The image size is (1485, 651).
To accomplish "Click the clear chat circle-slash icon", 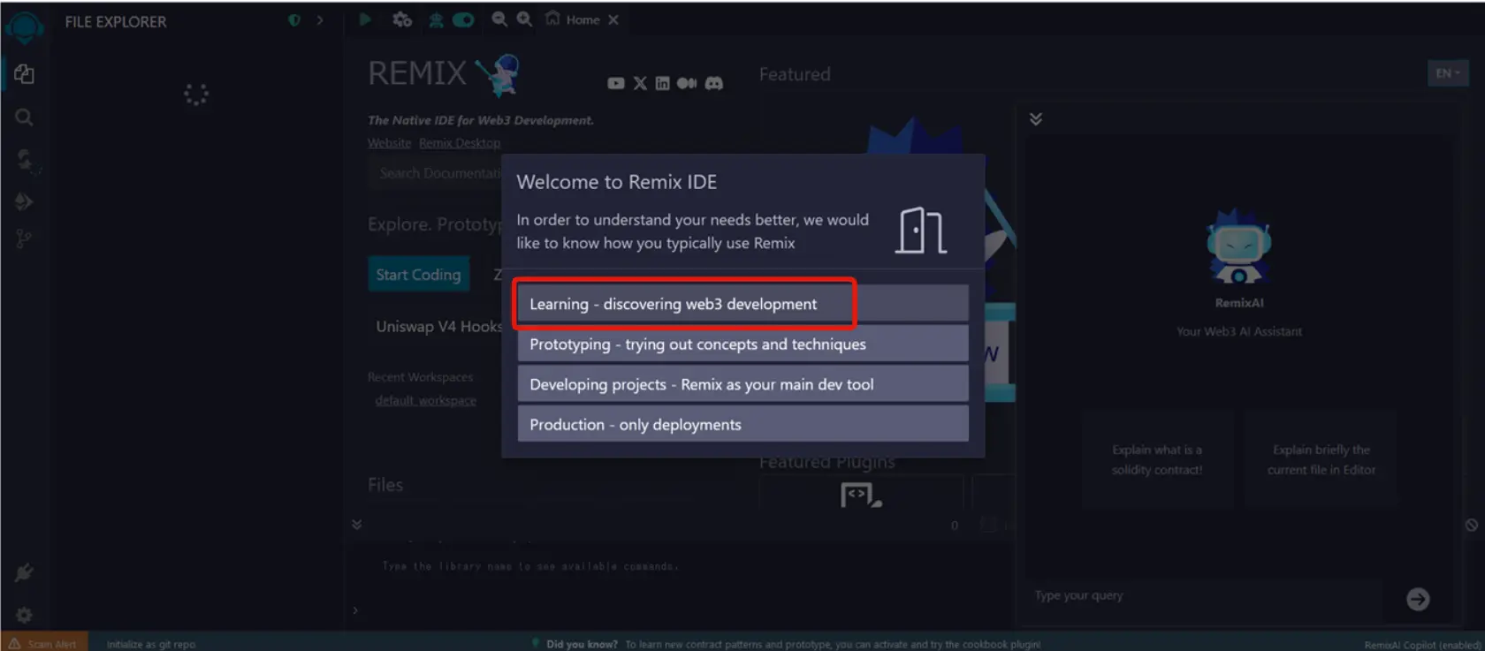I will coord(1471,525).
